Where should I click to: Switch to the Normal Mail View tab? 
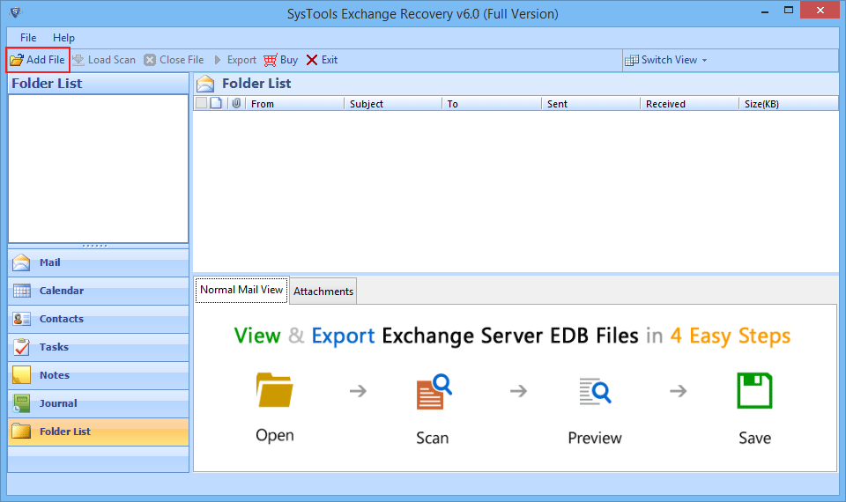coord(241,290)
